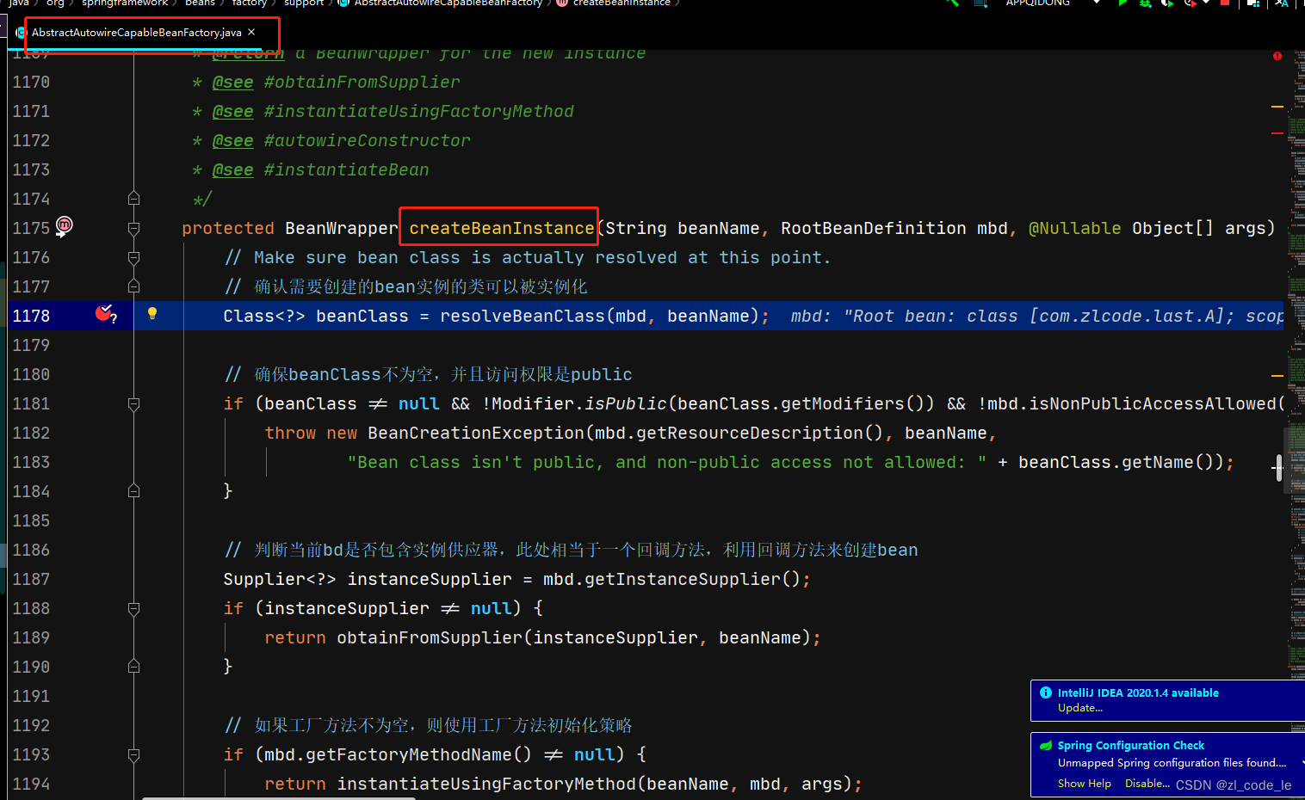Click resolveBeanClass in line 1178
Image resolution: width=1305 pixels, height=800 pixels.
pos(523,316)
